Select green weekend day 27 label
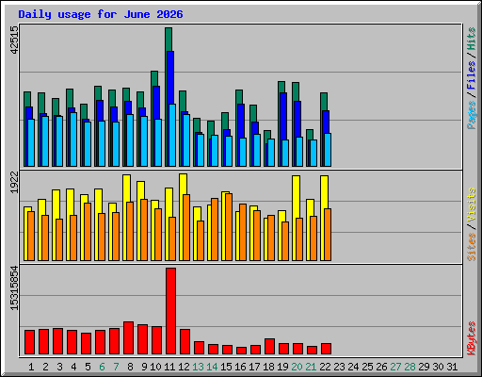Screen dimensions: 482x377 [395, 367]
